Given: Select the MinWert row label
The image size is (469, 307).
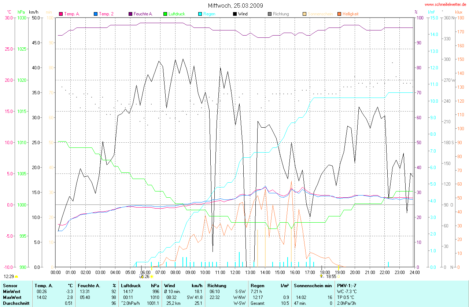Looking at the screenshot, I should coord(11,292).
